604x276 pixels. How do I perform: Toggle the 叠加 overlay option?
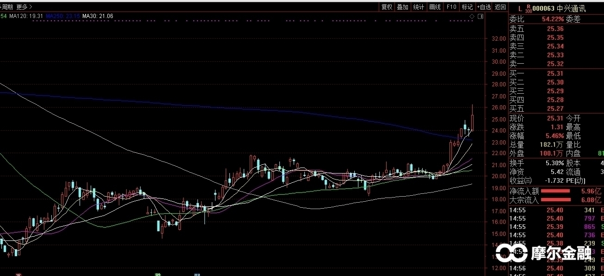402,7
